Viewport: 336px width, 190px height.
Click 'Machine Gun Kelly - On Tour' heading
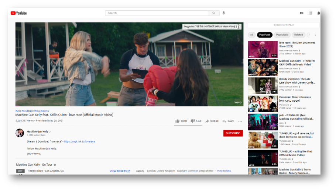(x=34, y=165)
